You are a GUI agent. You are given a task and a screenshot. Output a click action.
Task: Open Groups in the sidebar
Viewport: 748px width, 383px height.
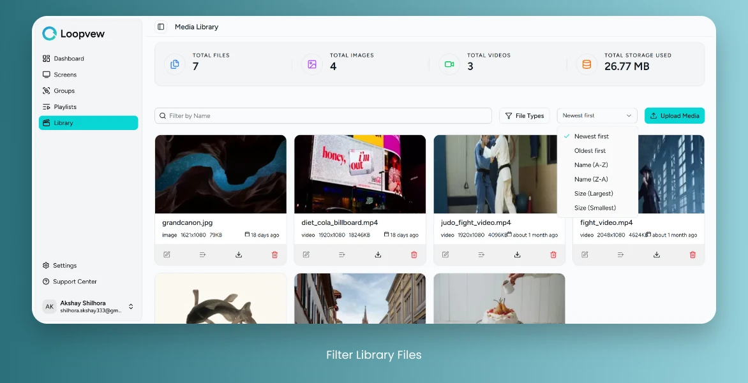tap(88, 91)
